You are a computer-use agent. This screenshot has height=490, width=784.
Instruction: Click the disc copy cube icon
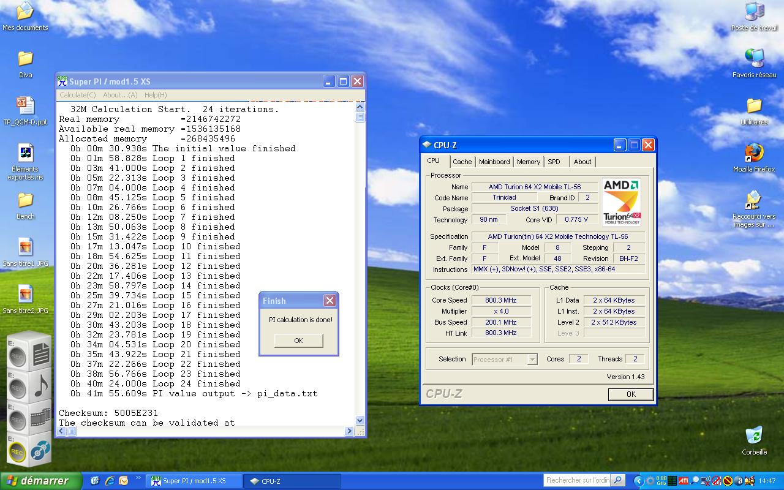40,451
